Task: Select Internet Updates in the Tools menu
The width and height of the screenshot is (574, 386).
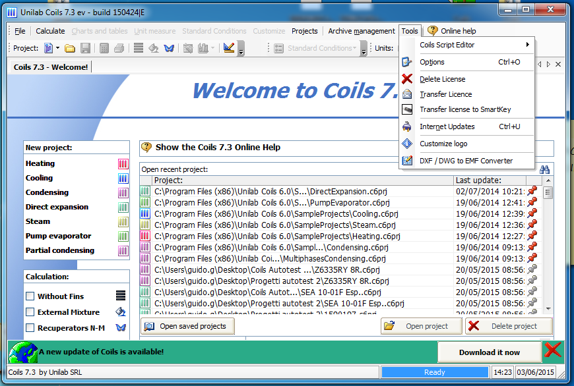Action: (x=466, y=126)
